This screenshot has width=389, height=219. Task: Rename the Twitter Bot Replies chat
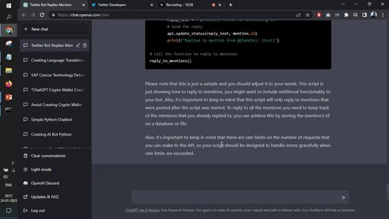coord(78,46)
